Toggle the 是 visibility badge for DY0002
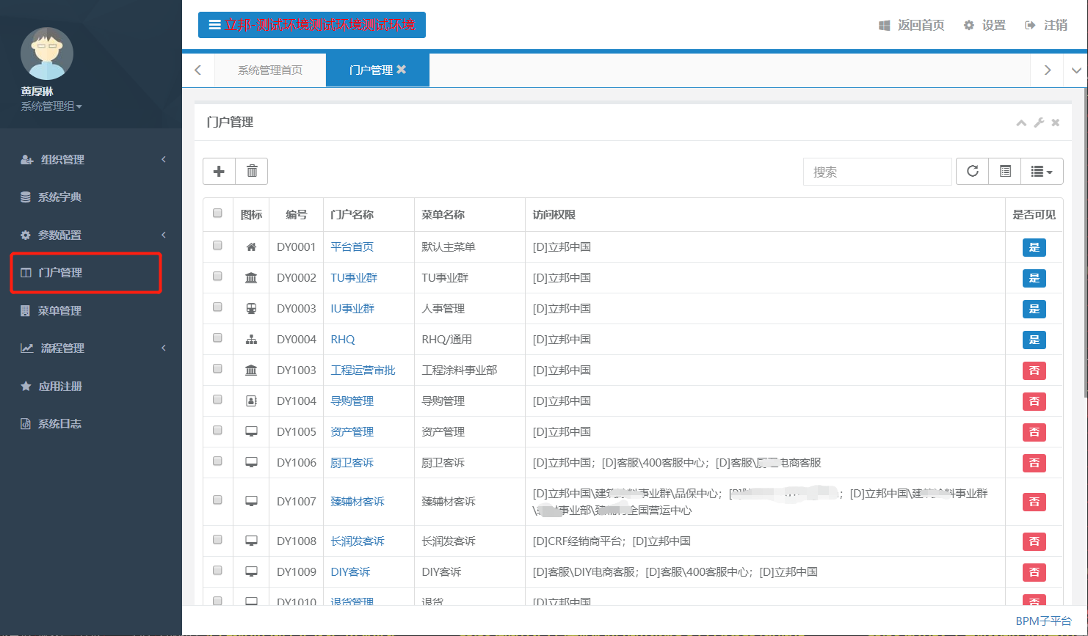Screen dimensions: 1088x636 [x=1034, y=278]
